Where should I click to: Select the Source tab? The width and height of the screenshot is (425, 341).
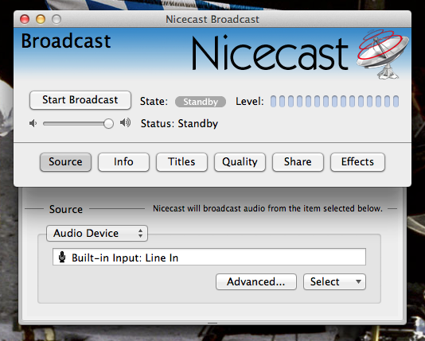coord(65,162)
